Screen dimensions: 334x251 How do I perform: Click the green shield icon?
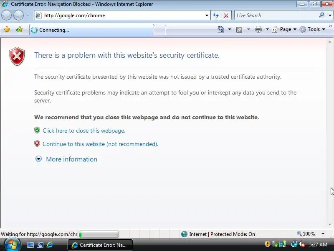pyautogui.click(x=37, y=130)
